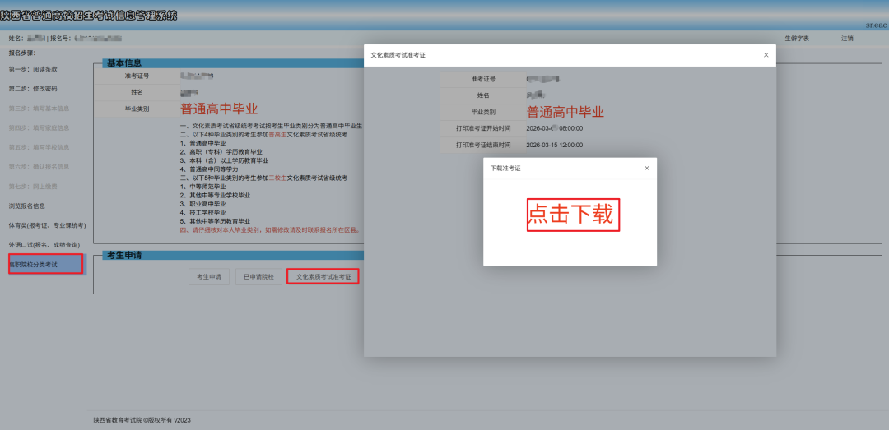Click the 4、技工学校毕业 list line

tap(203, 212)
